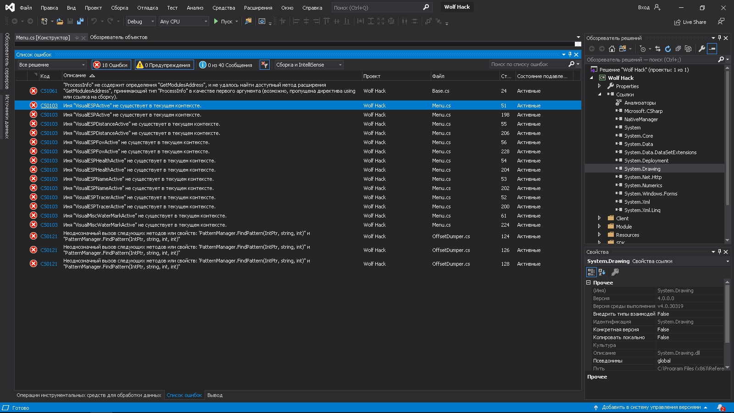Open the Расширения menu
This screenshot has width=734, height=413.
pyautogui.click(x=258, y=8)
